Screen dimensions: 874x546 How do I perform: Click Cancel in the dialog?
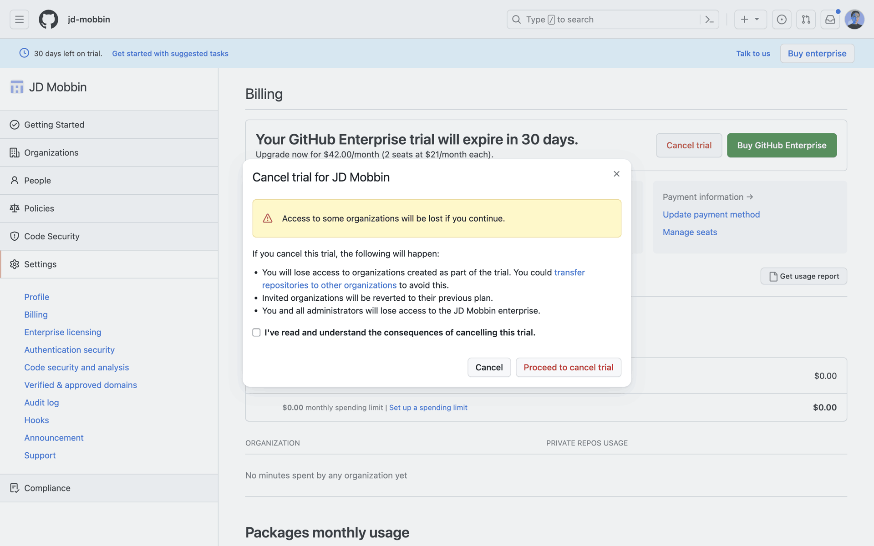(x=489, y=368)
